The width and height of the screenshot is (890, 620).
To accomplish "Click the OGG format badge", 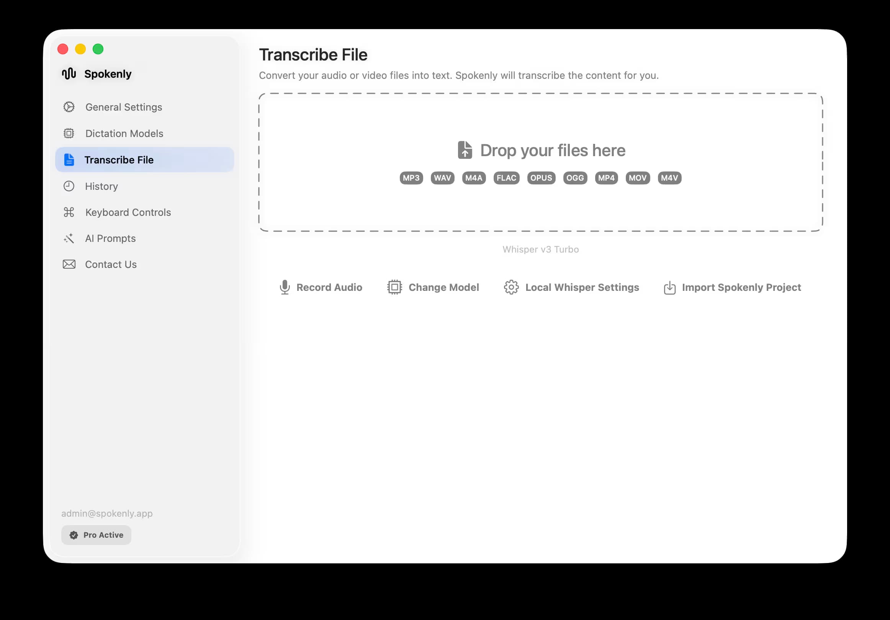I will pos(575,178).
